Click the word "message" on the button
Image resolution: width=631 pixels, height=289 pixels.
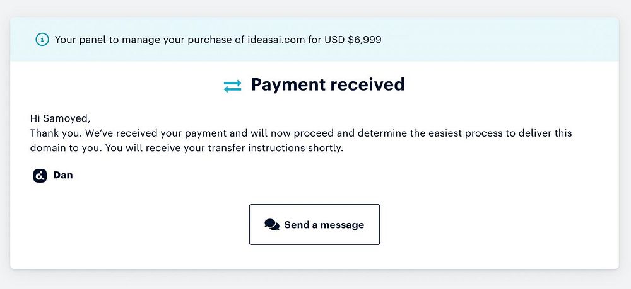pos(342,225)
